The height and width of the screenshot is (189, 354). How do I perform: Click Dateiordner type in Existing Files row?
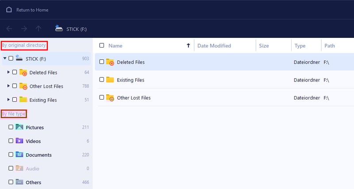coord(307,80)
